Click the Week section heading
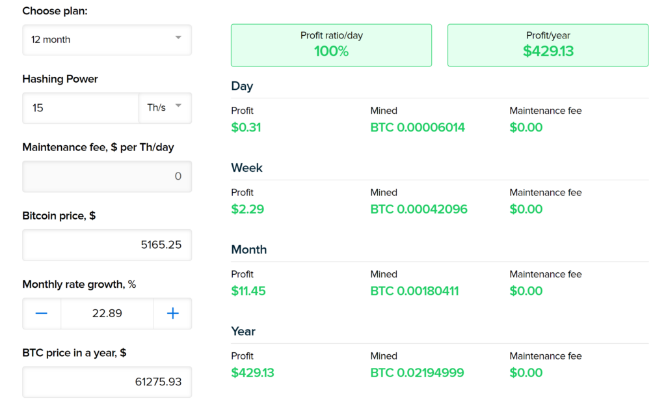 pos(246,167)
